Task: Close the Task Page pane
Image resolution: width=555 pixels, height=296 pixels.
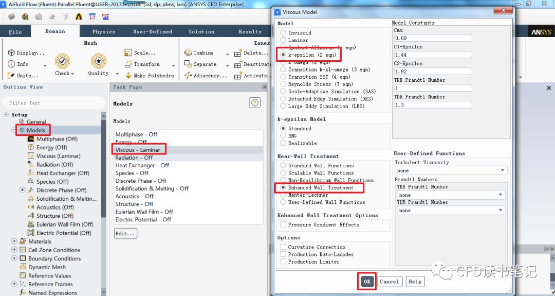Action: click(x=265, y=87)
